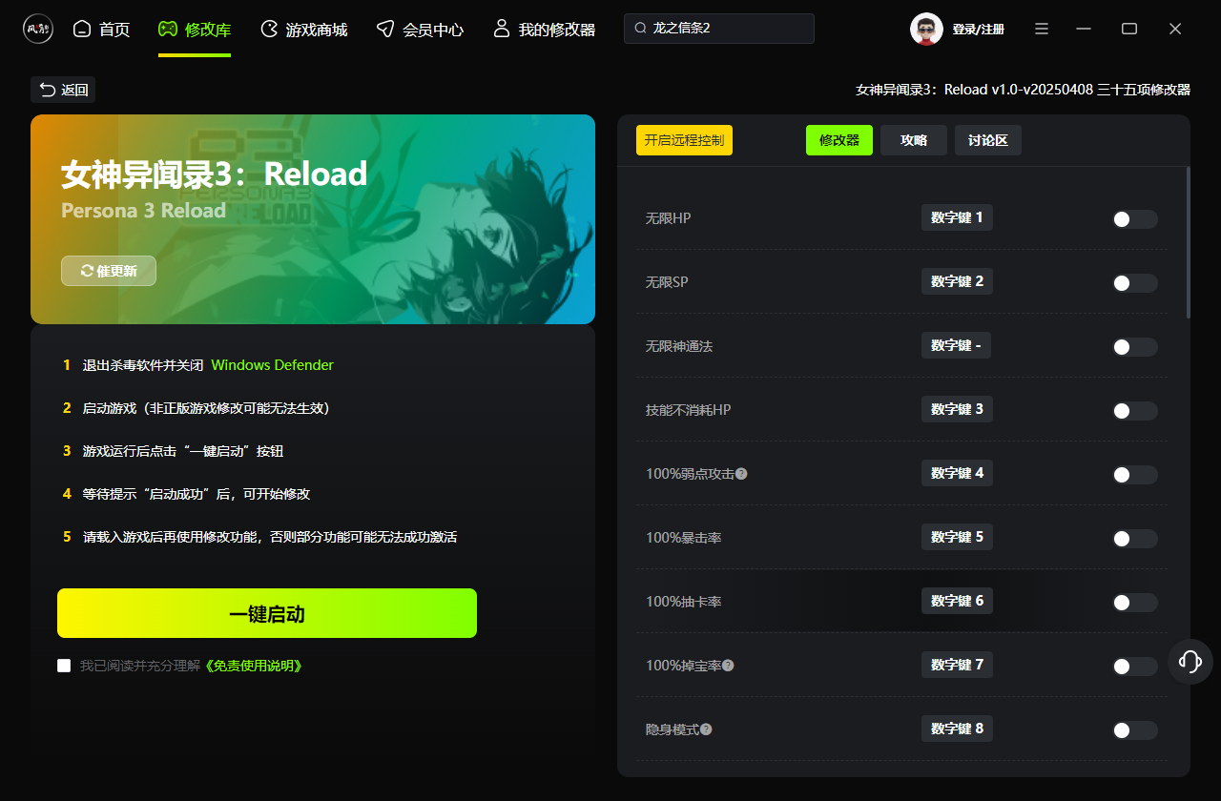The width and height of the screenshot is (1221, 801).
Task: Enable the 100%抽卡率 switch
Action: click(1135, 603)
